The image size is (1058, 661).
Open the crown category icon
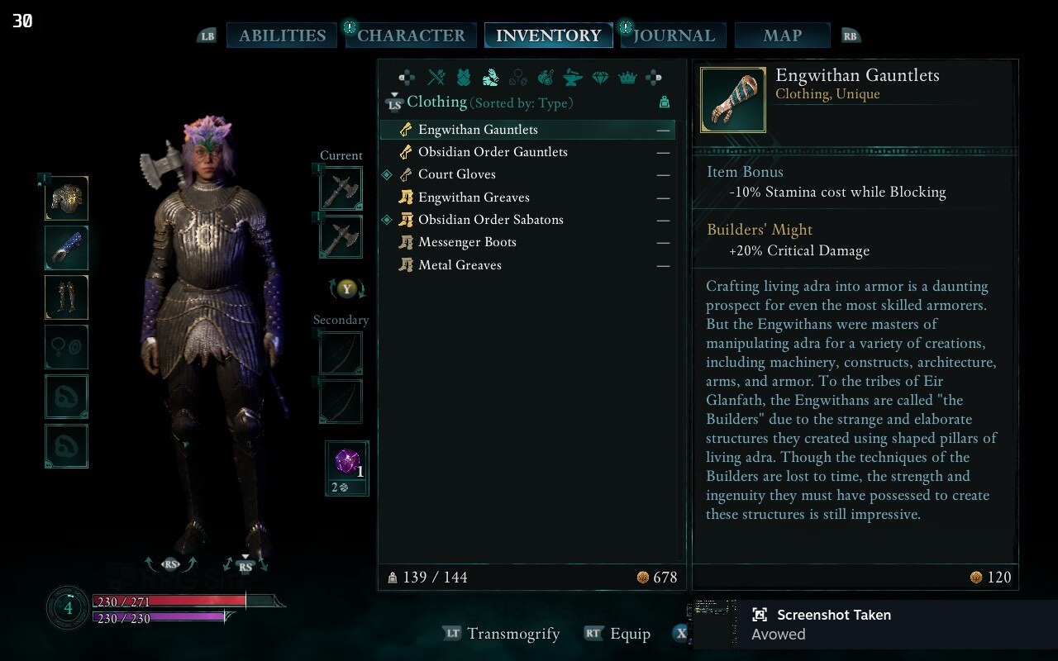627,78
